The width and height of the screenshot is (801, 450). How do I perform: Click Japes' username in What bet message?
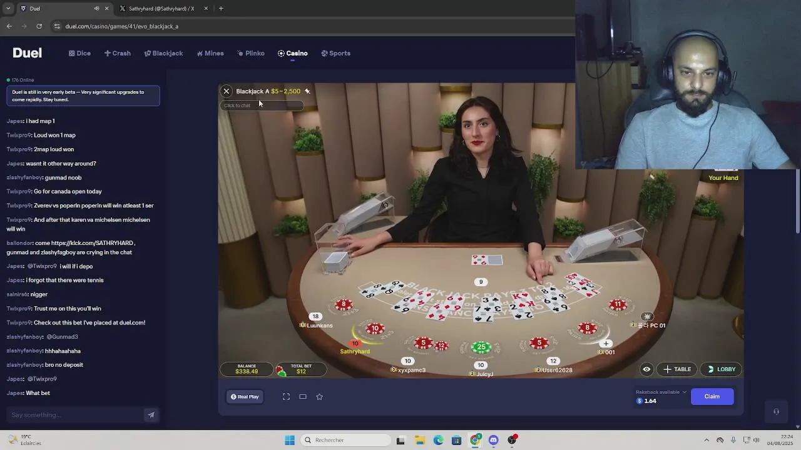(15, 393)
